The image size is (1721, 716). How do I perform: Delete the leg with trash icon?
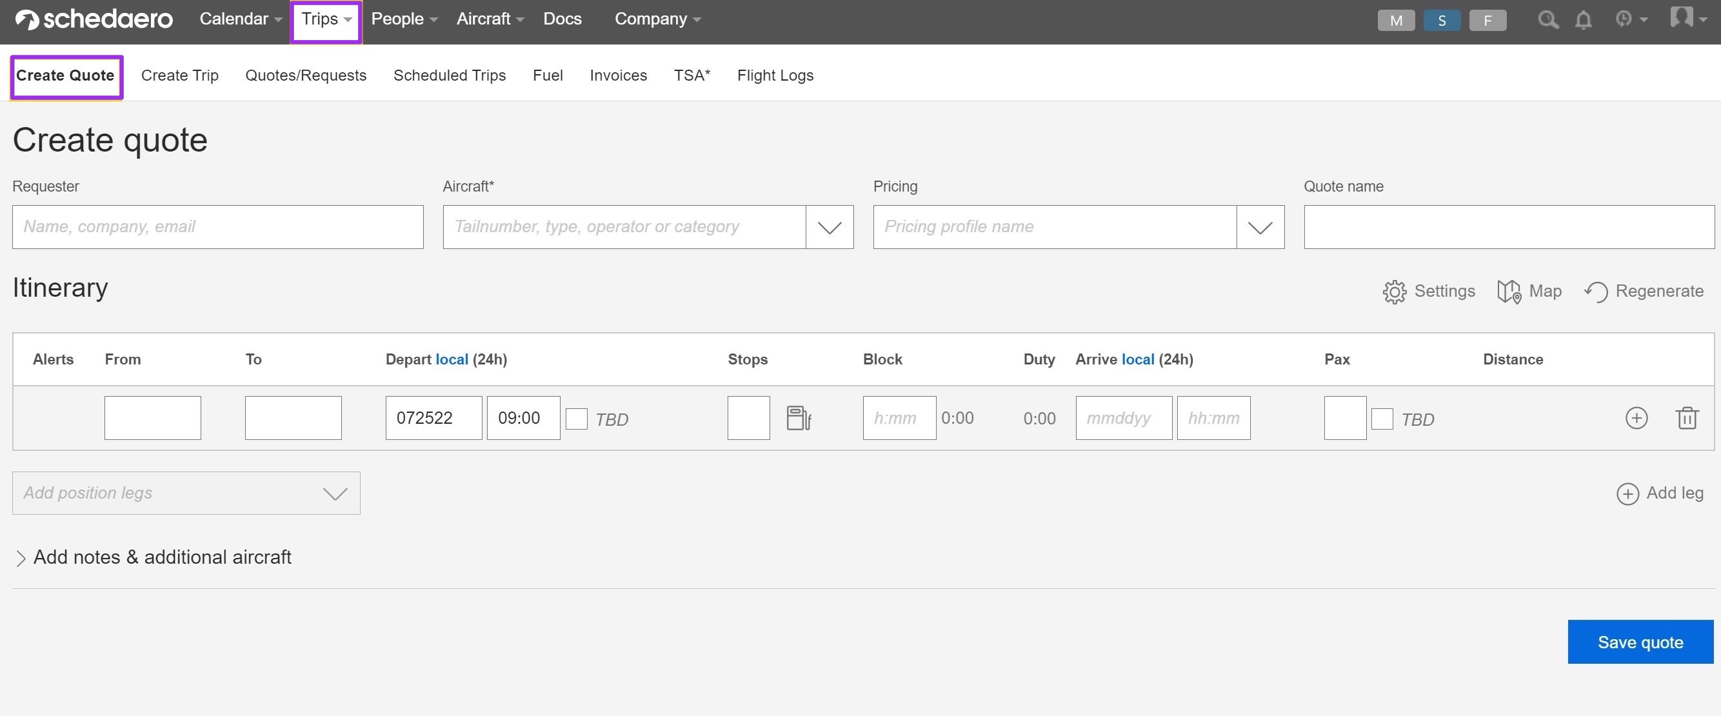(1686, 418)
